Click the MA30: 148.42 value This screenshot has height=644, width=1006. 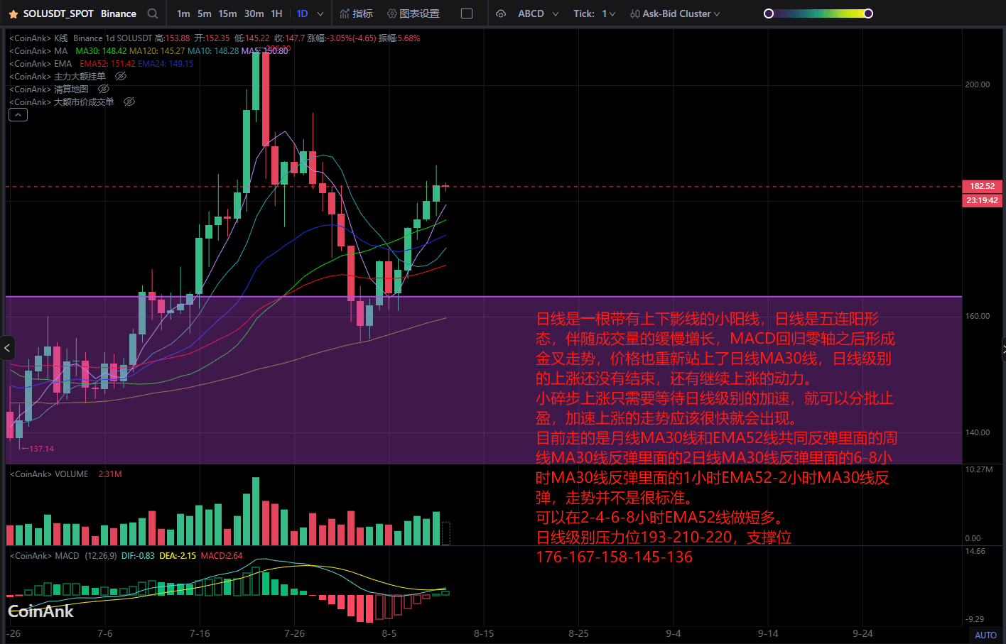[x=101, y=50]
